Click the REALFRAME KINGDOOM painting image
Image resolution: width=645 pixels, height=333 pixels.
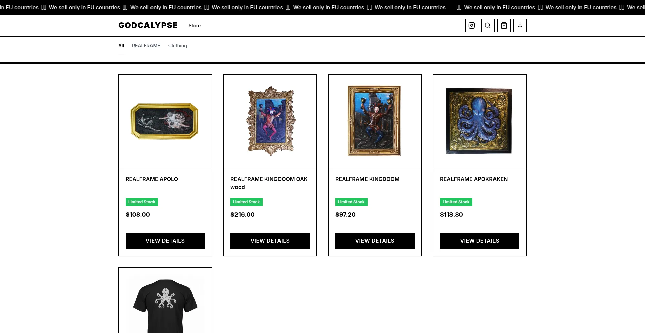coord(374,121)
